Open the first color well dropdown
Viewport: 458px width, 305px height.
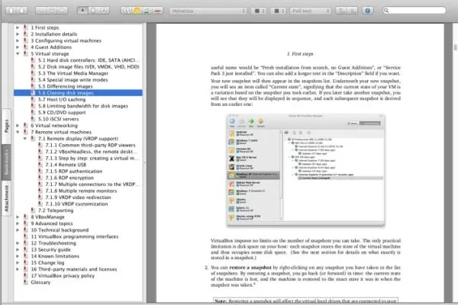259,11
